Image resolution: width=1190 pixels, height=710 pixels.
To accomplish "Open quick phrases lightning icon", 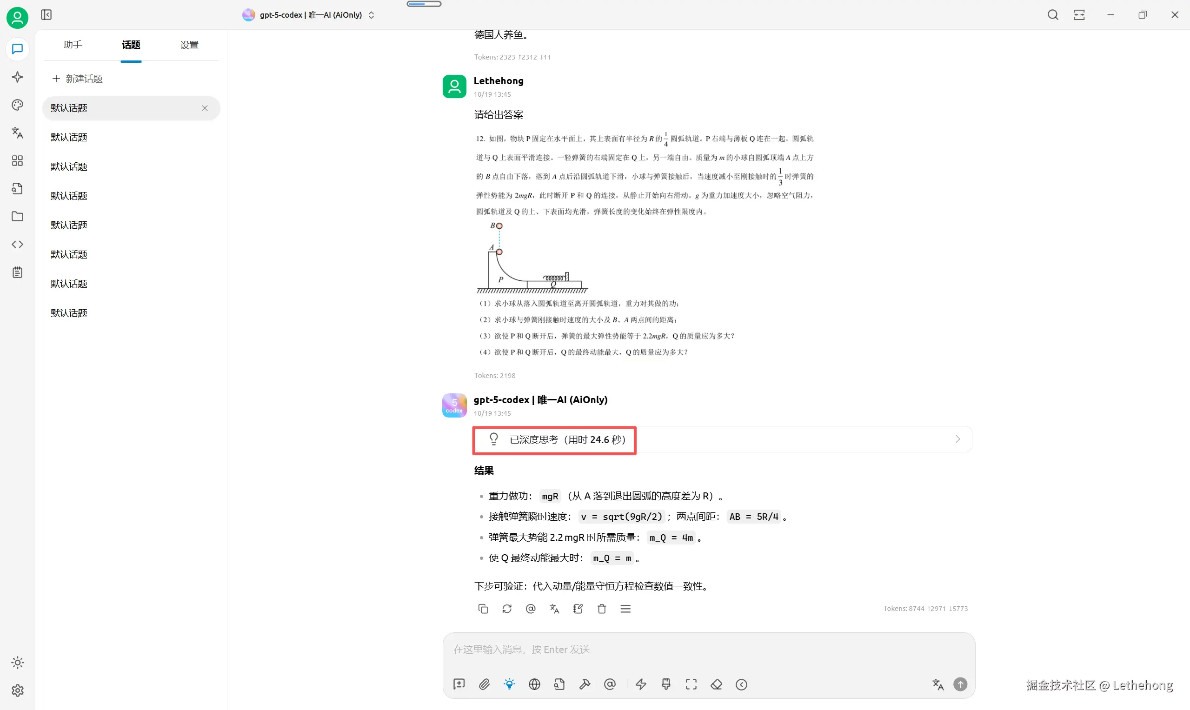I will [x=641, y=684].
